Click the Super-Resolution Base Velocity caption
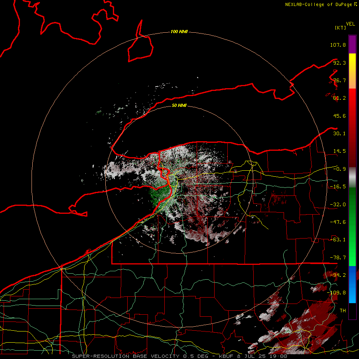The image size is (359, 359). pyautogui.click(x=179, y=356)
